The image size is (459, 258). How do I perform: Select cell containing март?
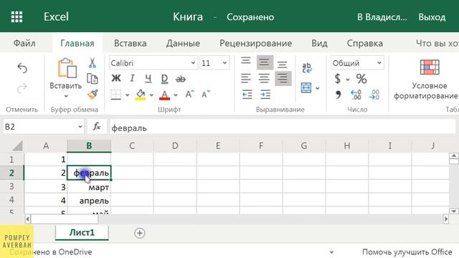[89, 186]
